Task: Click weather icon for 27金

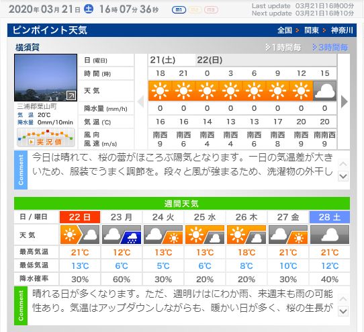Action: click(288, 235)
